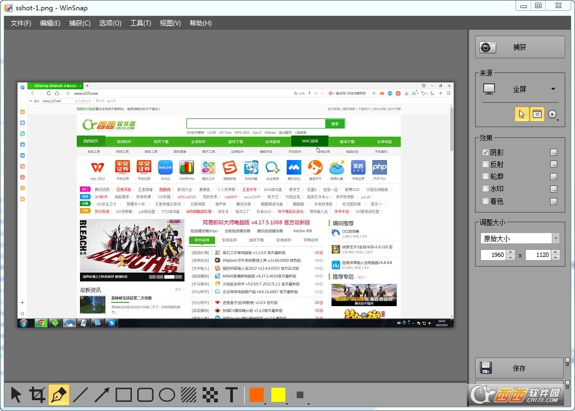Enable the 水印 watermark effect checkbox
575x411 pixels.
[485, 189]
